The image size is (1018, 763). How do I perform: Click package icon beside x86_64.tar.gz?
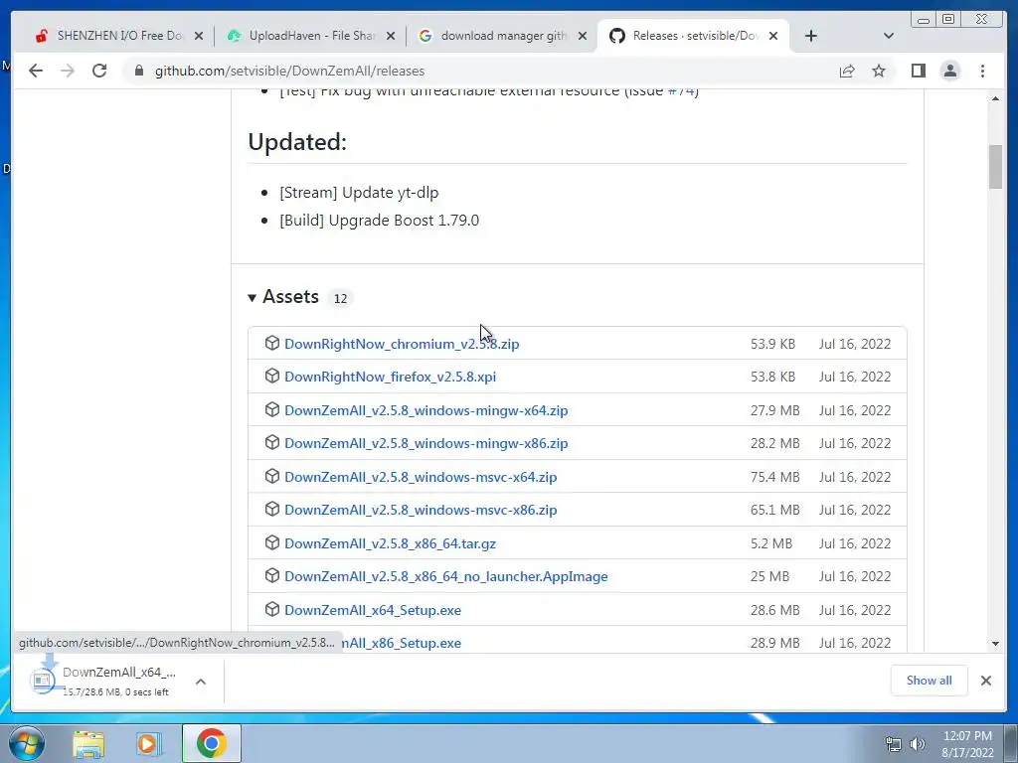coord(272,542)
